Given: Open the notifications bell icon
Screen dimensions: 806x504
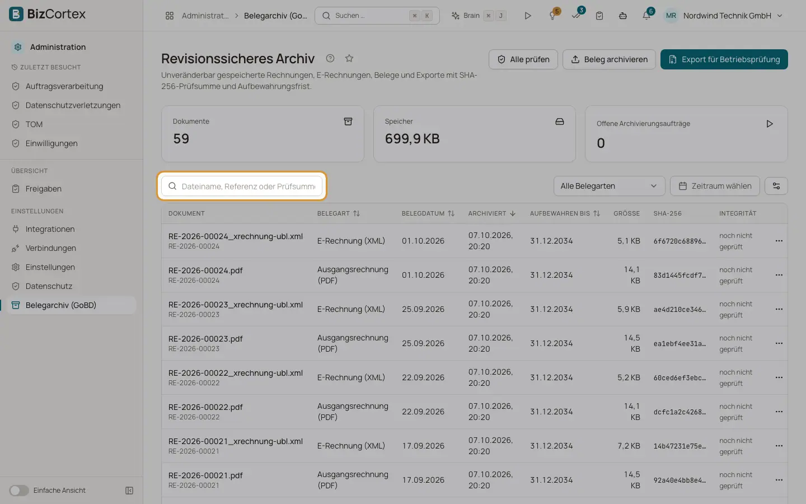Looking at the screenshot, I should point(646,16).
